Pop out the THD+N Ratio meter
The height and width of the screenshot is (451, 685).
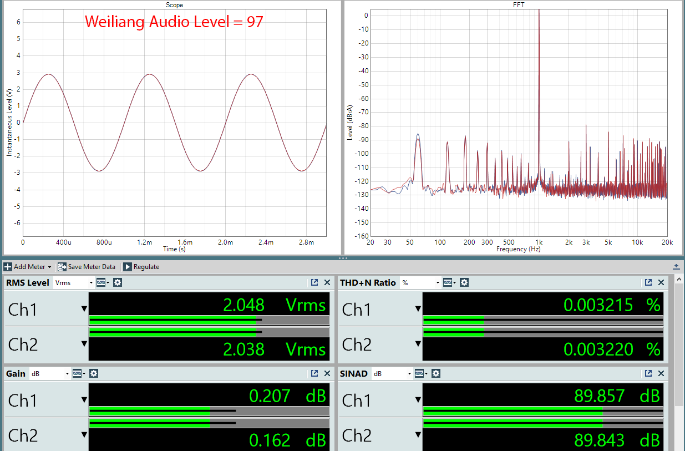tap(648, 282)
